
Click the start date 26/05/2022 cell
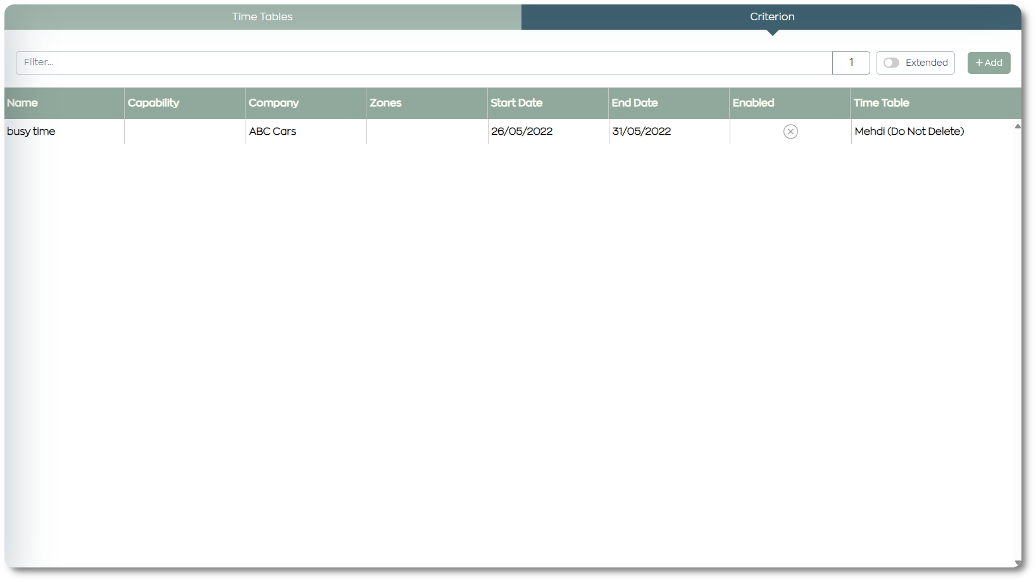(548, 132)
